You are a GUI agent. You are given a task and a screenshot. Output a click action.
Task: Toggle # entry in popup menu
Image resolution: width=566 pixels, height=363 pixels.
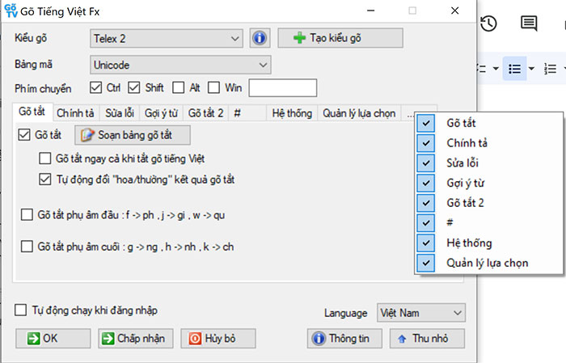pos(488,222)
